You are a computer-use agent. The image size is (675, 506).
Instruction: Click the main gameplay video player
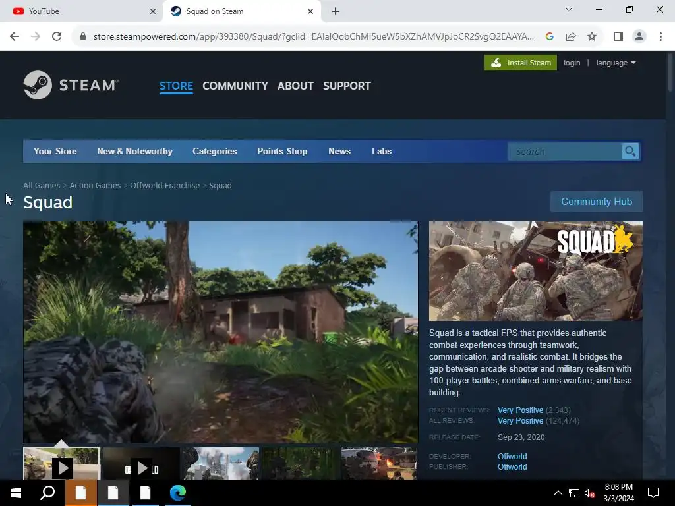point(220,332)
